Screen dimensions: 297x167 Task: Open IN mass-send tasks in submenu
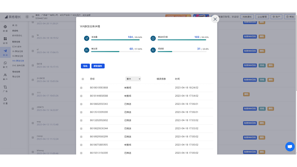pos(18,51)
